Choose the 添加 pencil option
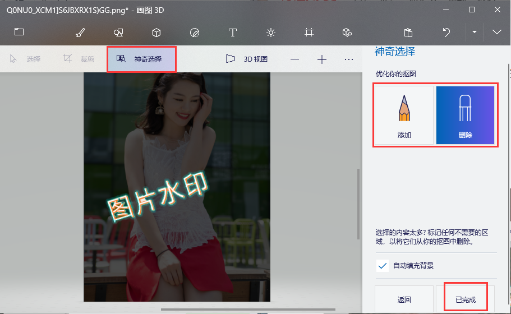511x314 pixels. coord(404,115)
